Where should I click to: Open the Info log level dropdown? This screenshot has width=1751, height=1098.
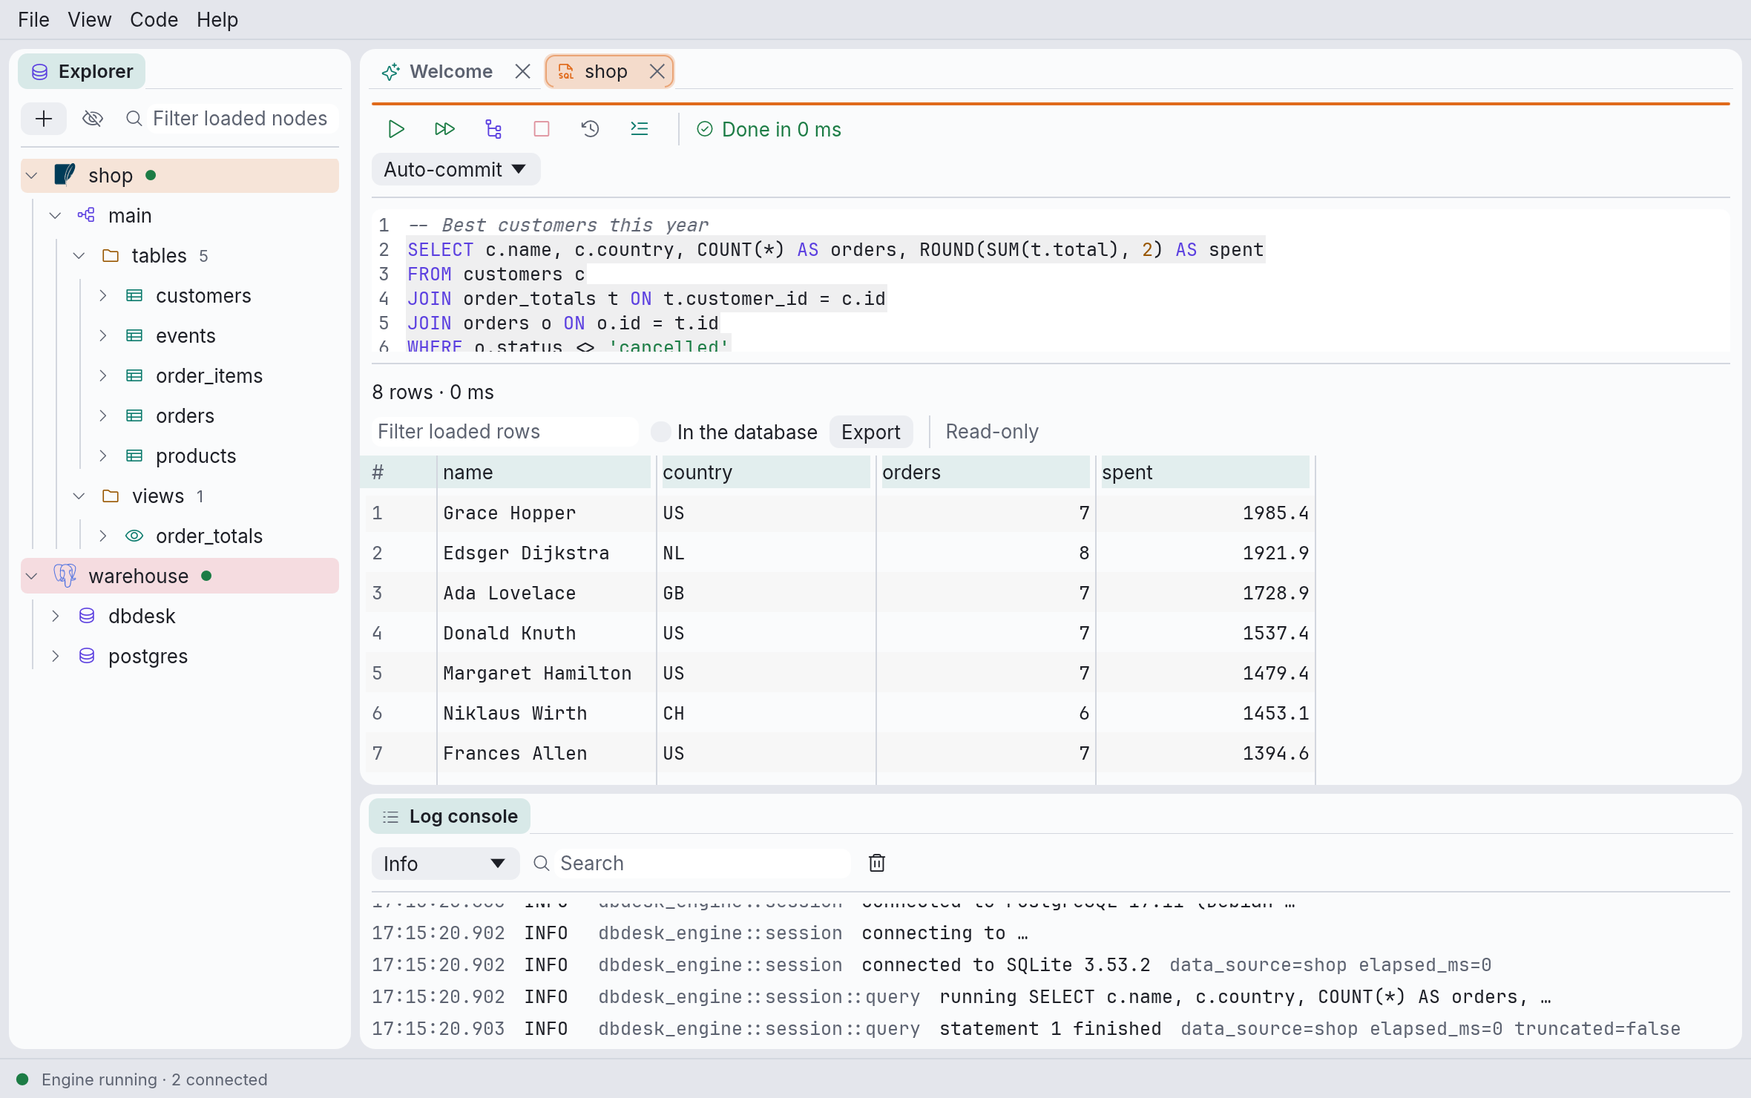click(444, 864)
